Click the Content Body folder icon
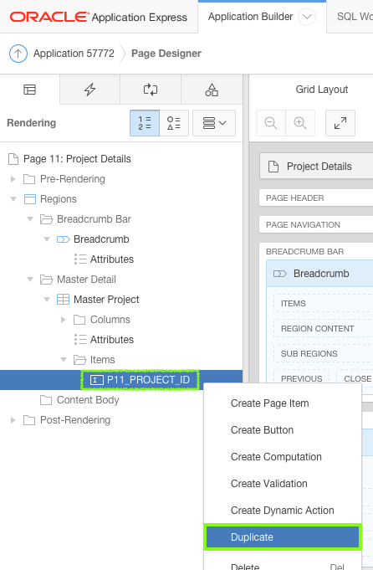The width and height of the screenshot is (373, 570). 46,400
